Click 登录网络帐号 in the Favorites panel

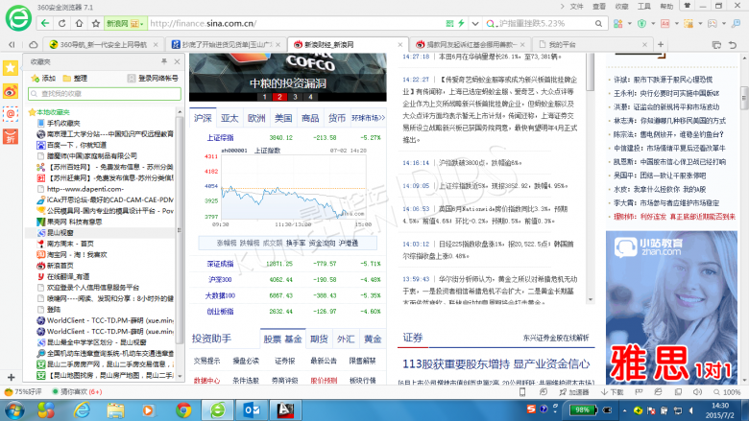(x=153, y=79)
